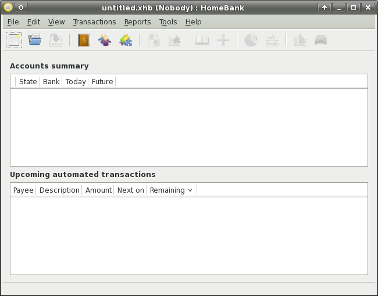
Task: Sort by the Next on column header
Action: click(x=130, y=190)
